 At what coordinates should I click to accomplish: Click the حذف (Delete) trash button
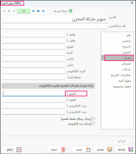click(56, 150)
